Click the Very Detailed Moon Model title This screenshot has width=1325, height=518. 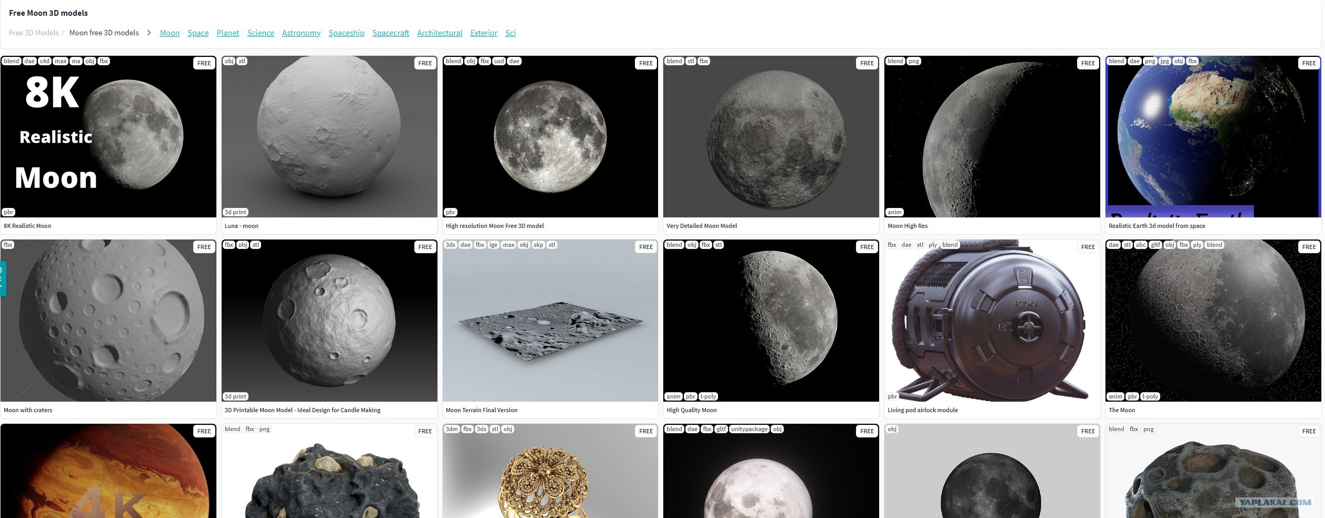[702, 226]
